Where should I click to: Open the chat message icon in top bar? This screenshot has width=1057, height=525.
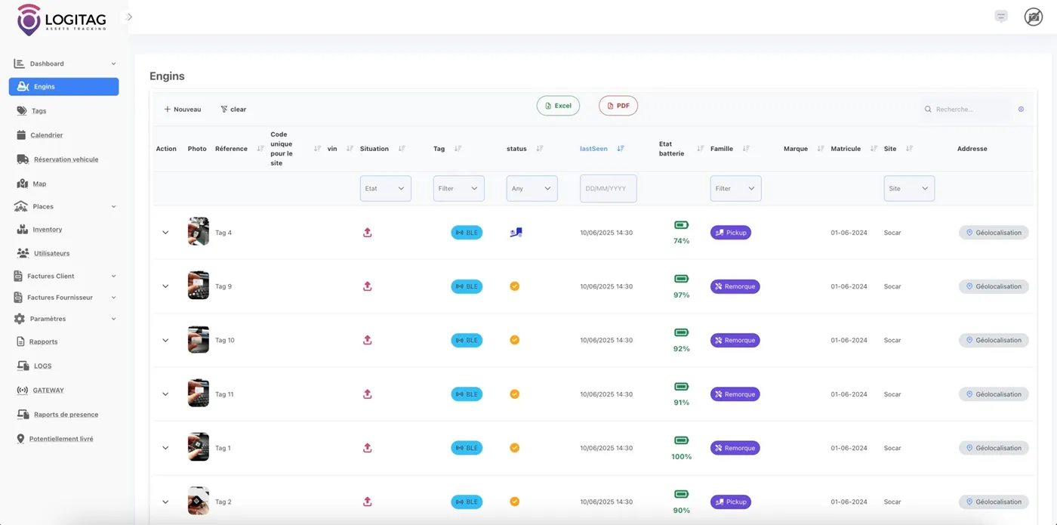tap(1001, 17)
